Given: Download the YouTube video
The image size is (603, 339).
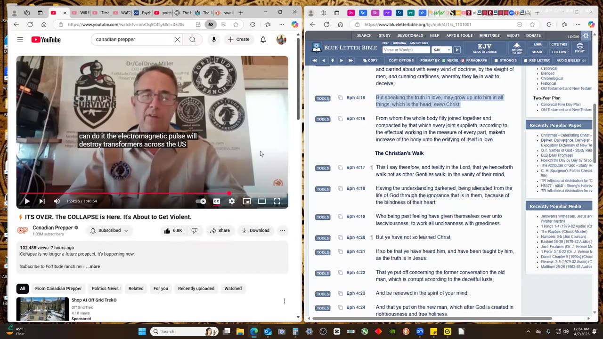Looking at the screenshot, I should [x=256, y=231].
